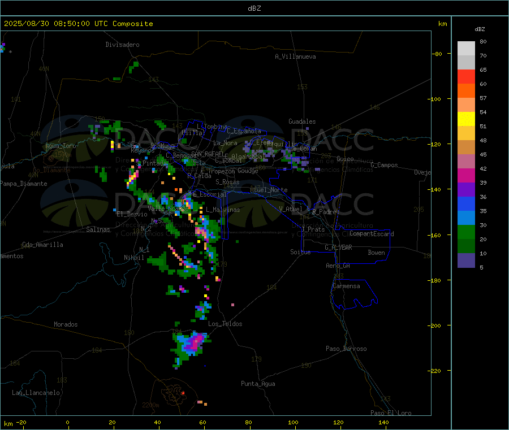Image resolution: width=509 pixels, height=430 pixels.
Task: Click the orange 60 dBZ legend swatch
Action: pos(466,91)
